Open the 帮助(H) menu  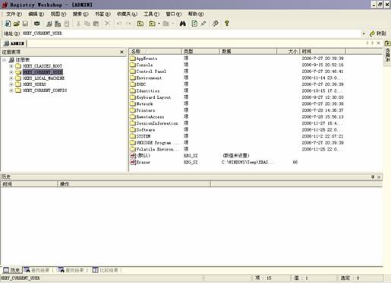(x=196, y=14)
